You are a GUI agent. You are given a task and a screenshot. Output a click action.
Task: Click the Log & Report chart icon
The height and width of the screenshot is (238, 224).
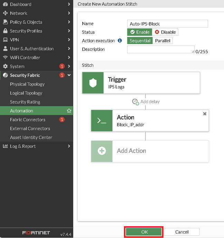(x=5, y=146)
